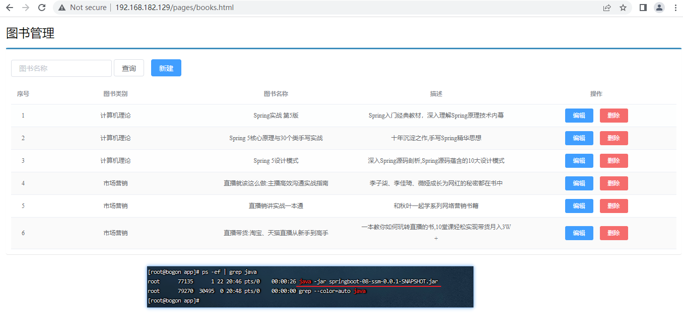Reload the page with refresh icon
The width and height of the screenshot is (683, 314).
point(42,8)
